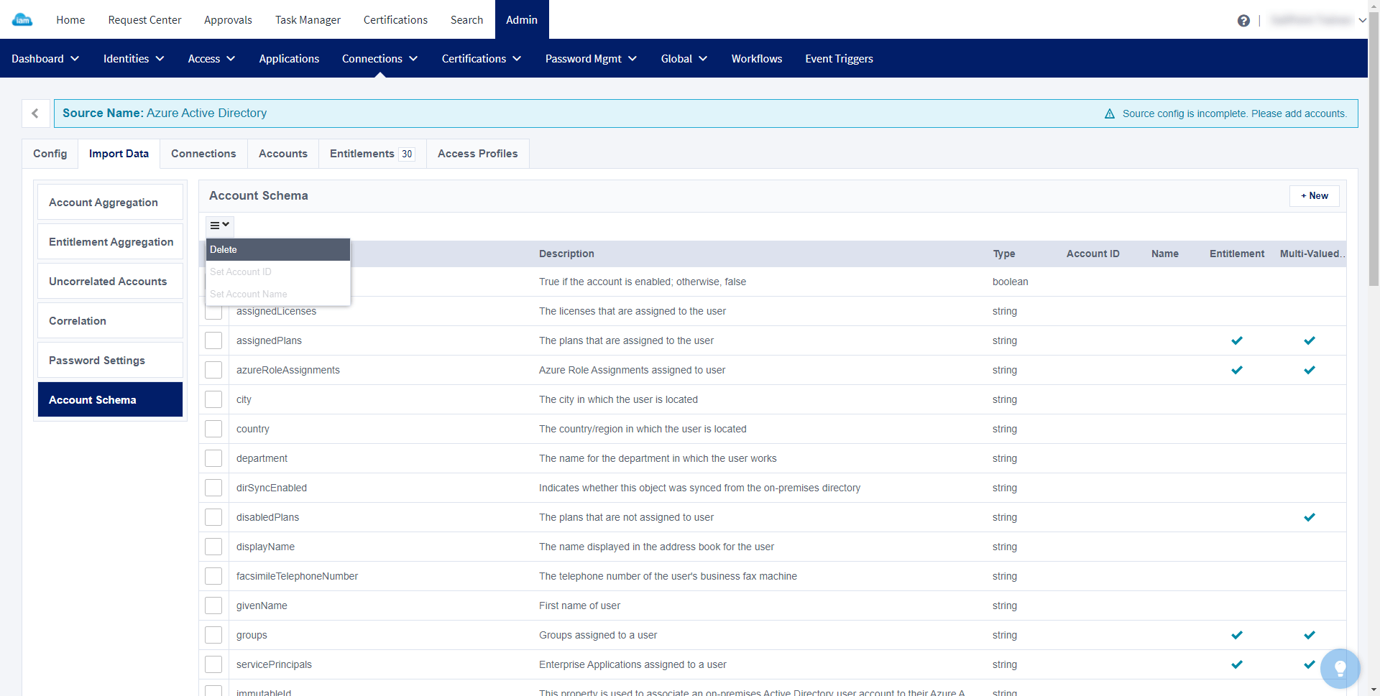Screen dimensions: 1380x696
Task: Tick the country attribute checkbox
Action: pyautogui.click(x=213, y=429)
